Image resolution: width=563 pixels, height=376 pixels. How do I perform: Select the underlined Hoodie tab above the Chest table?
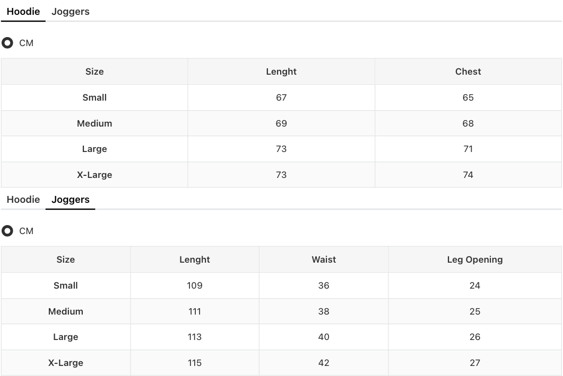23,12
